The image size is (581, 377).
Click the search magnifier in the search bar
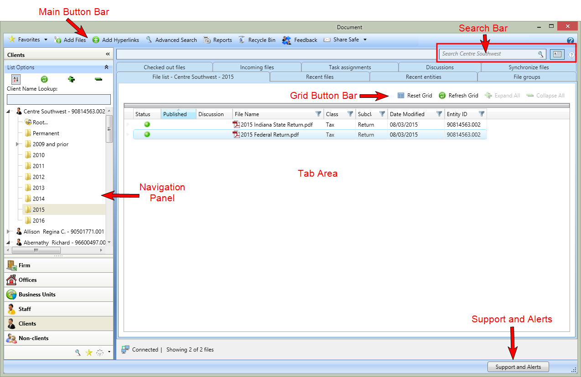541,54
